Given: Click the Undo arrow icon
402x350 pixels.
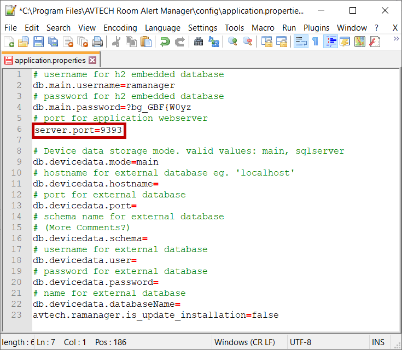Looking at the screenshot, I should tap(165, 42).
